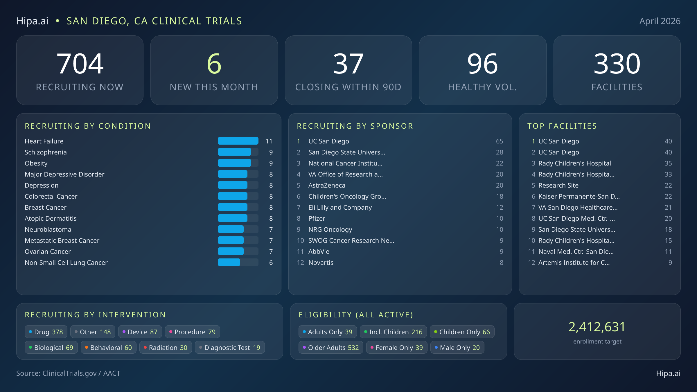Select the Procedure 79 chip

coord(192,332)
